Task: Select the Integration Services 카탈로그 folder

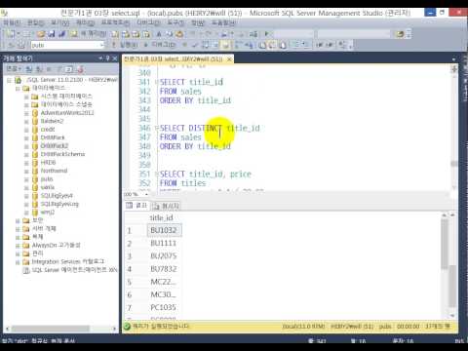Action: click(x=68, y=261)
